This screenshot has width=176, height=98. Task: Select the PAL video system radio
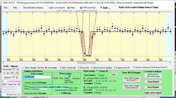pos(62,76)
